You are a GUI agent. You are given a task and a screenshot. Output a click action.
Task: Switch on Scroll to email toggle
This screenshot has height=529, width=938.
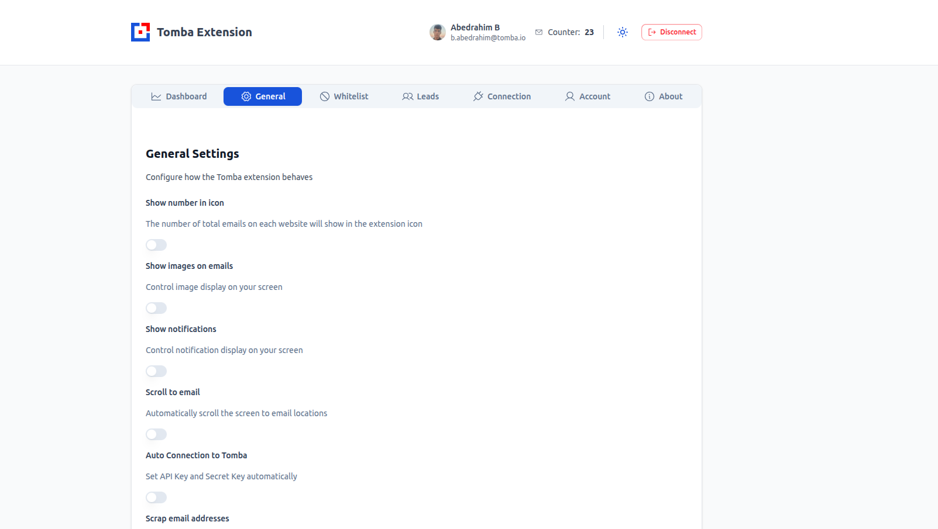pos(156,434)
